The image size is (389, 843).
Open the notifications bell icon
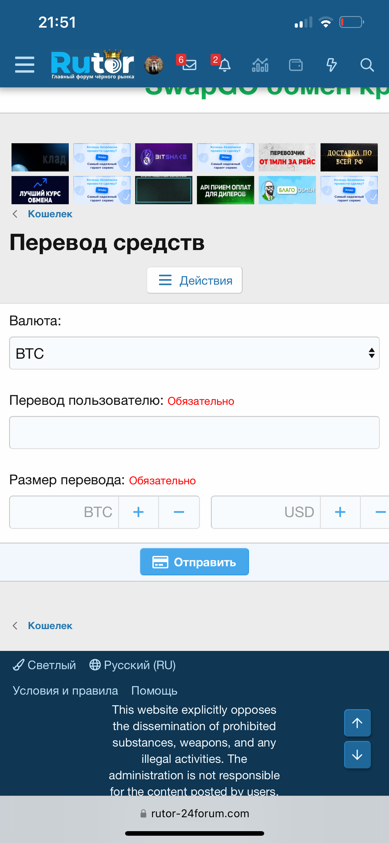point(224,65)
